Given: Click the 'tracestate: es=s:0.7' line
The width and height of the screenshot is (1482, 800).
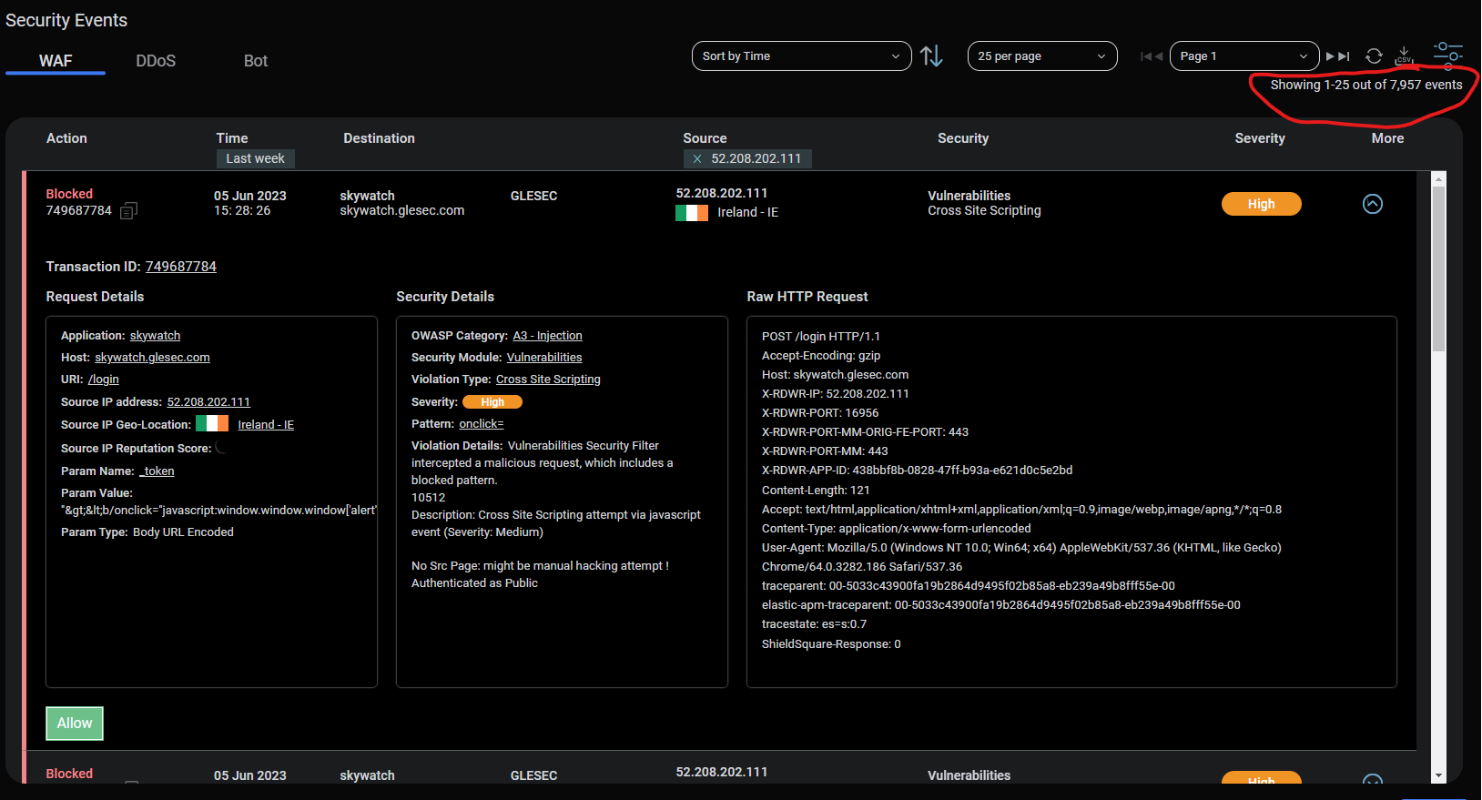Looking at the screenshot, I should pos(814,624).
